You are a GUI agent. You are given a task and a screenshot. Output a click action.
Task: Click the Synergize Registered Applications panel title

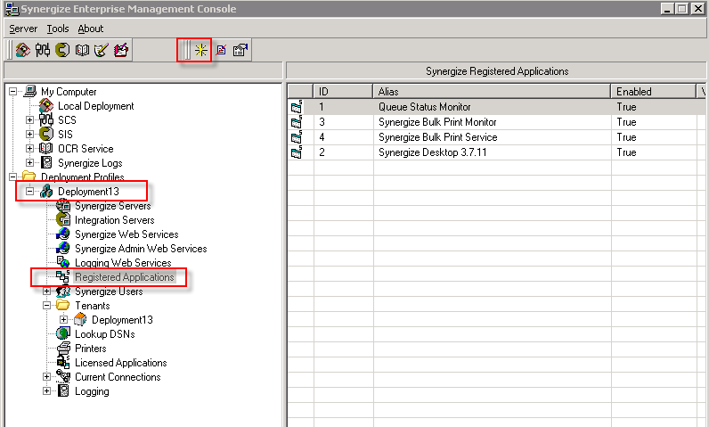pyautogui.click(x=497, y=71)
